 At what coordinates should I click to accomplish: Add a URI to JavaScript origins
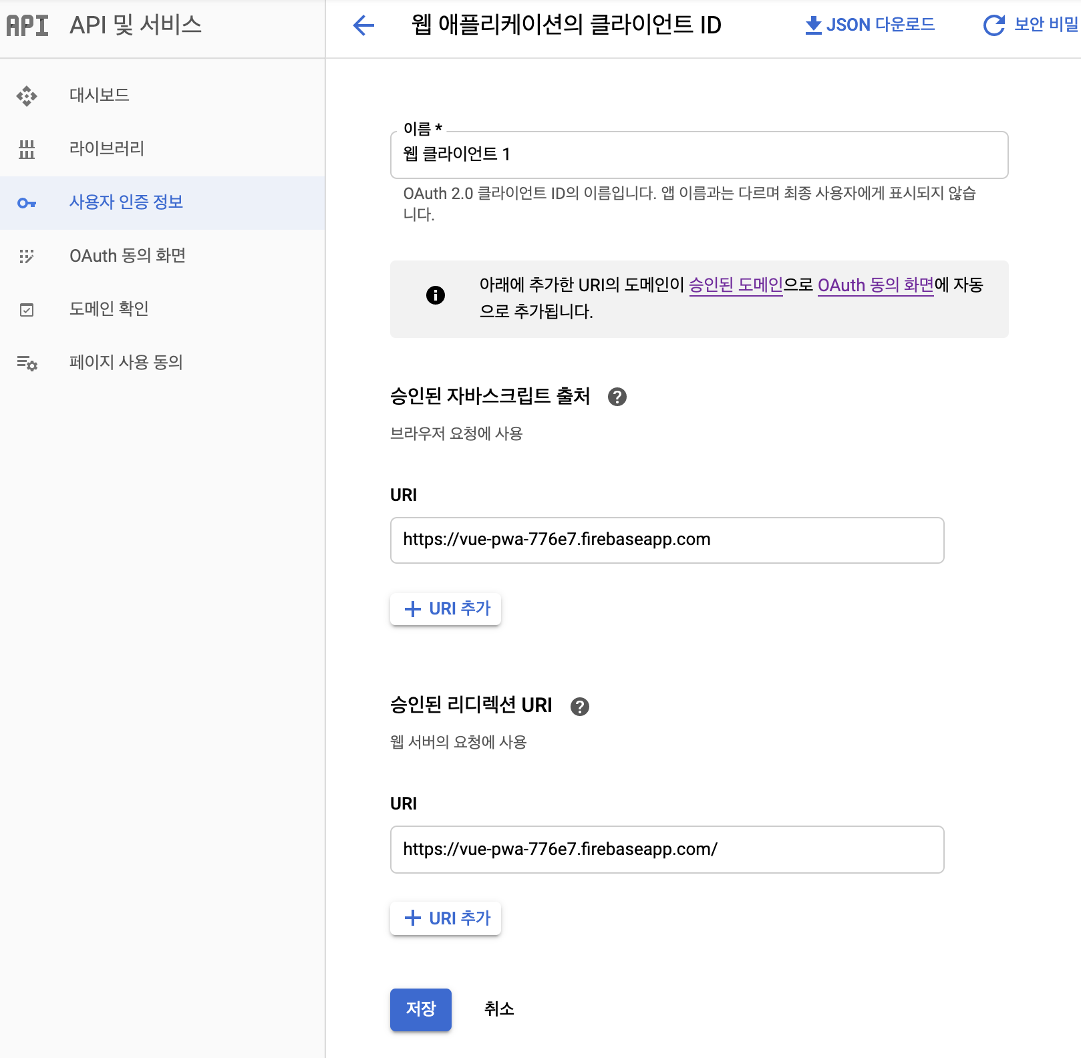click(446, 609)
